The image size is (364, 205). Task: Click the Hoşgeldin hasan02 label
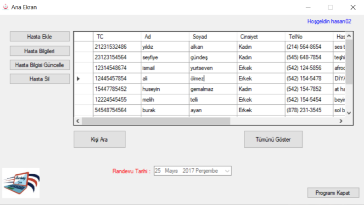pyautogui.click(x=329, y=22)
